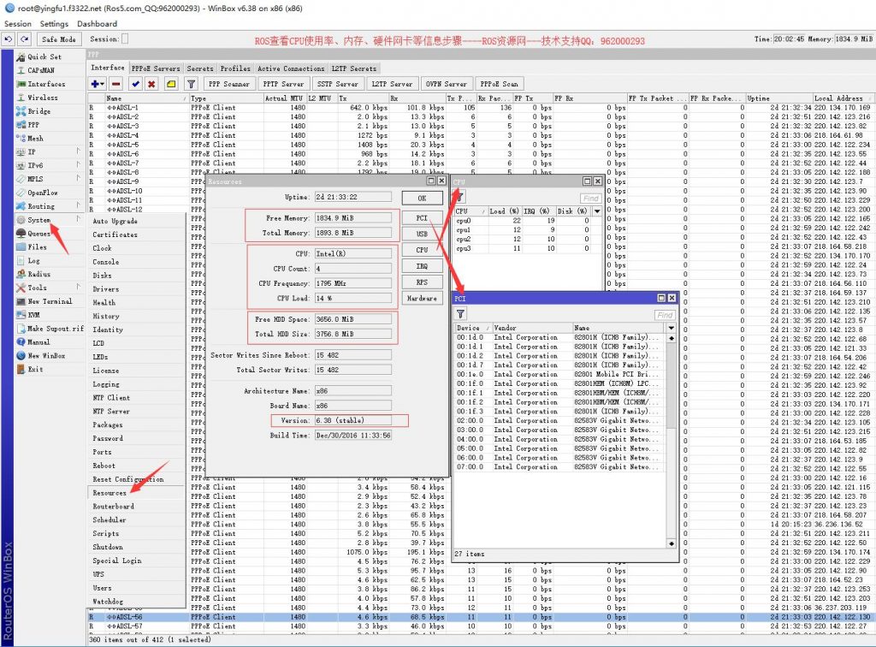Open Wireless in sidebar
Viewport: 876px width, 647px height.
click(x=43, y=98)
